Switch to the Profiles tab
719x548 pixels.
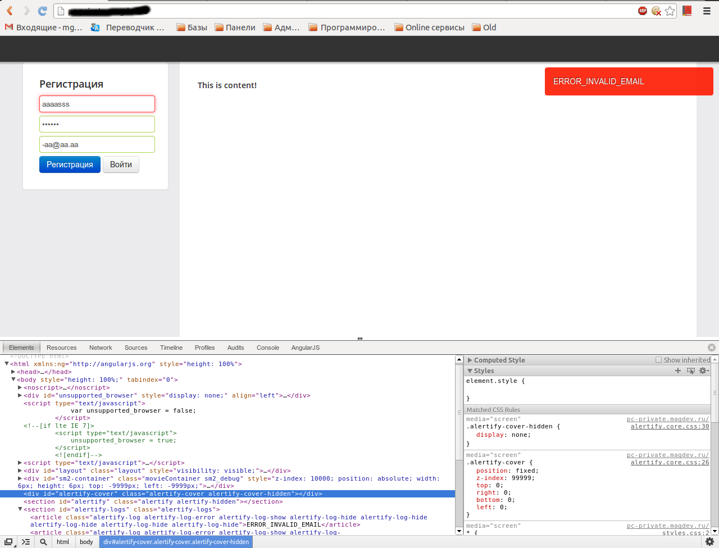(x=205, y=348)
